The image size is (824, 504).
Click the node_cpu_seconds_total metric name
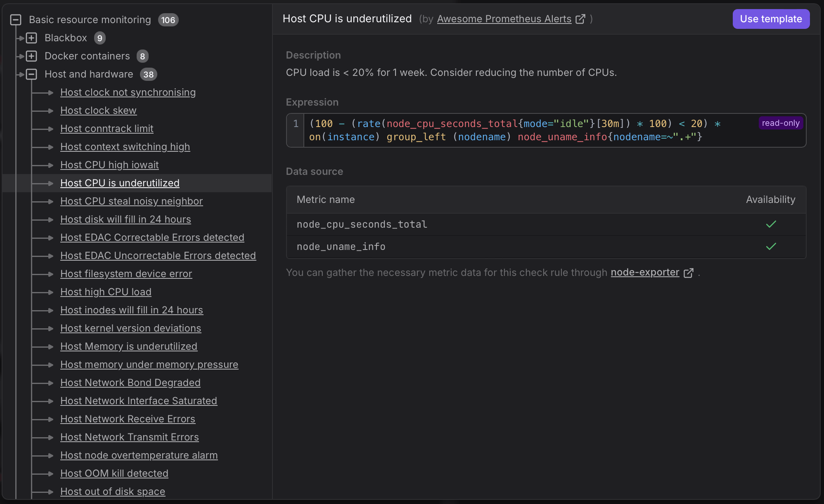pos(362,224)
